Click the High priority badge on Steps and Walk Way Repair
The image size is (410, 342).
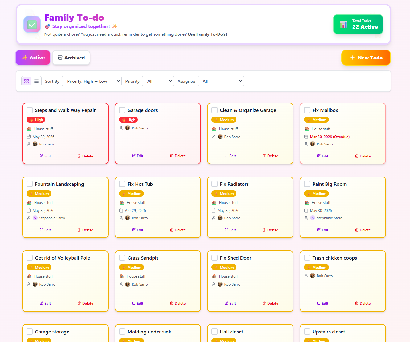click(x=36, y=120)
